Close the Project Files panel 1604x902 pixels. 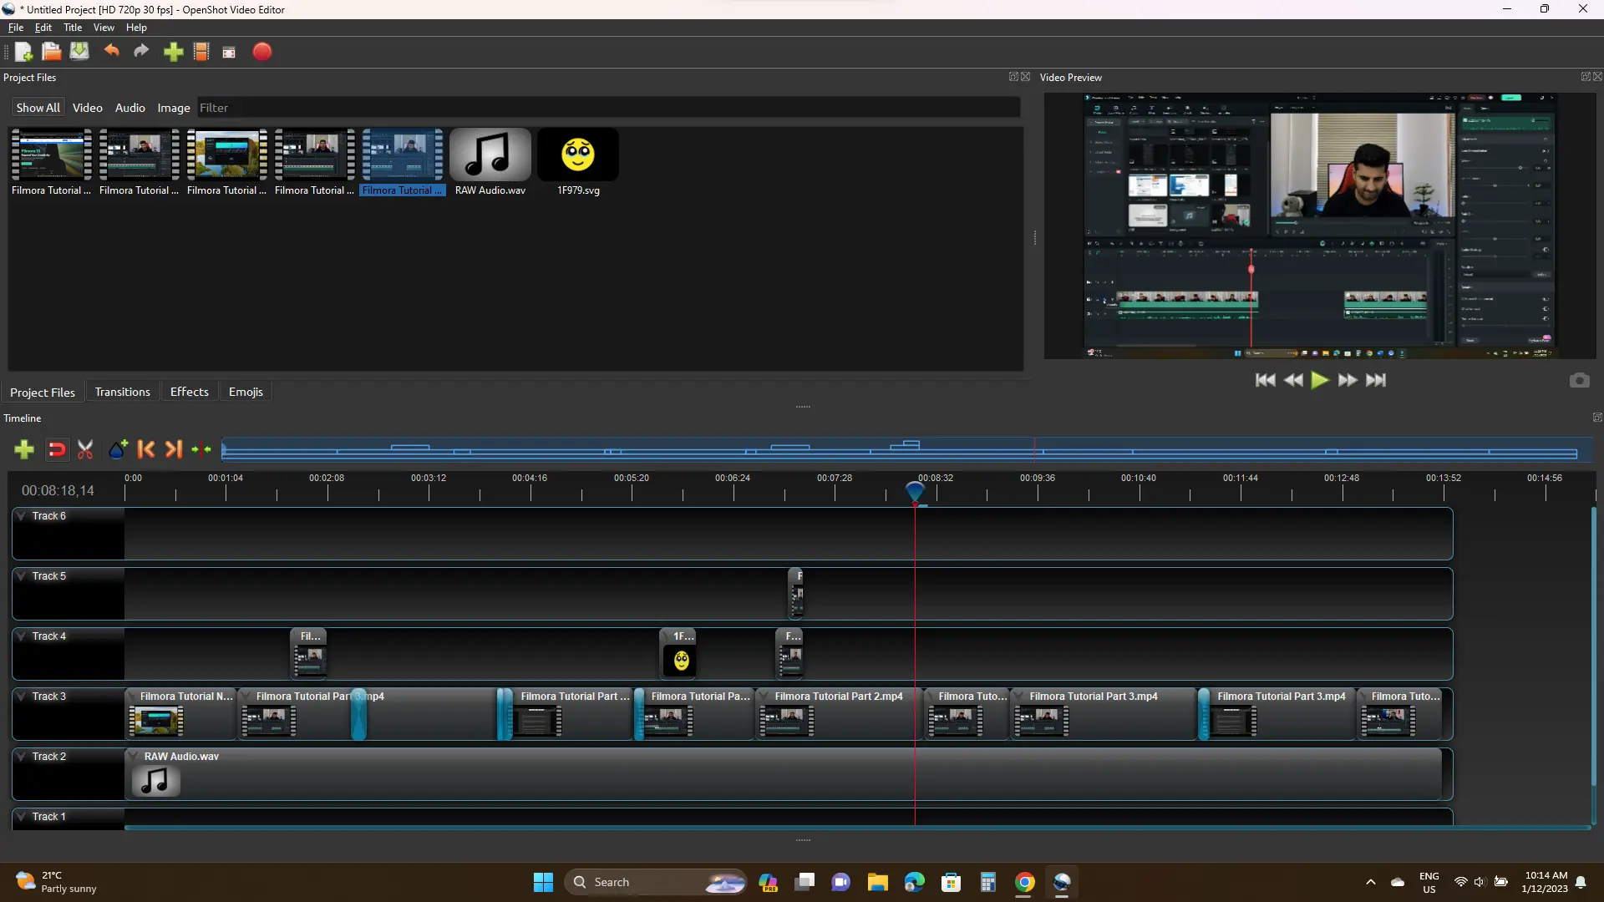[x=1026, y=77]
